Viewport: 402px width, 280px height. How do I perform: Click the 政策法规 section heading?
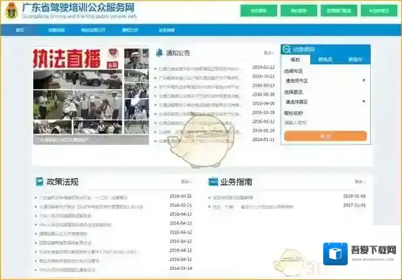point(62,181)
